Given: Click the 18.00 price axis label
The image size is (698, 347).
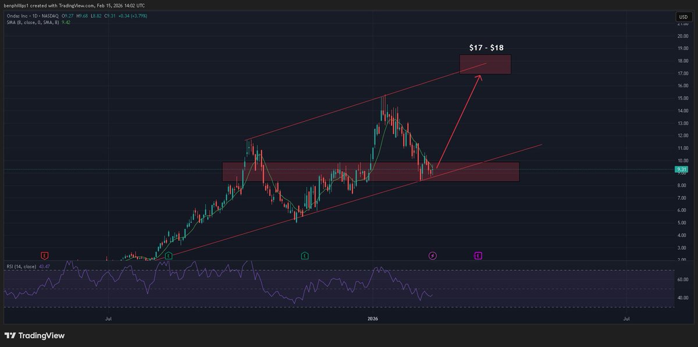Looking at the screenshot, I should [x=682, y=61].
